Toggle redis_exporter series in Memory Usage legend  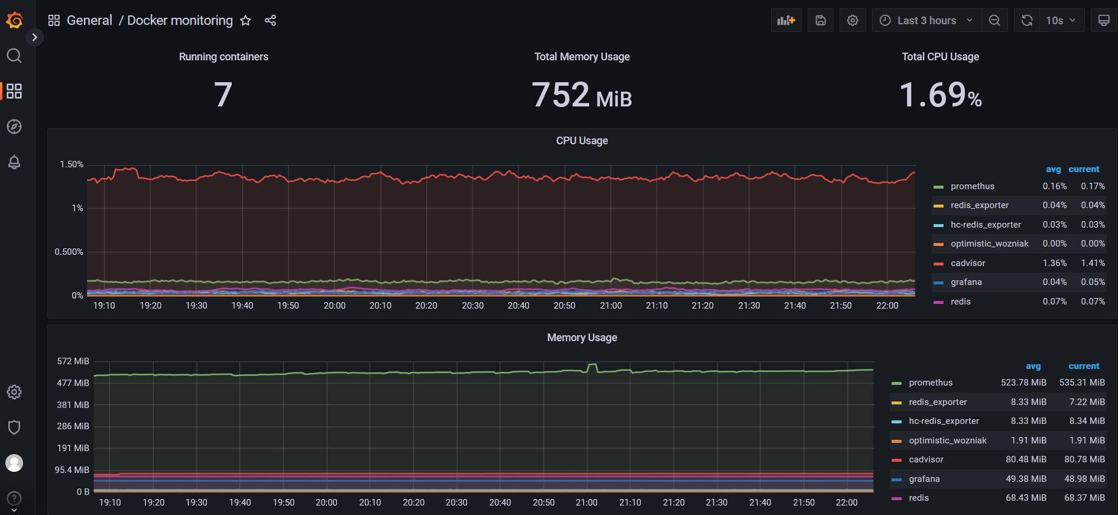[938, 402]
